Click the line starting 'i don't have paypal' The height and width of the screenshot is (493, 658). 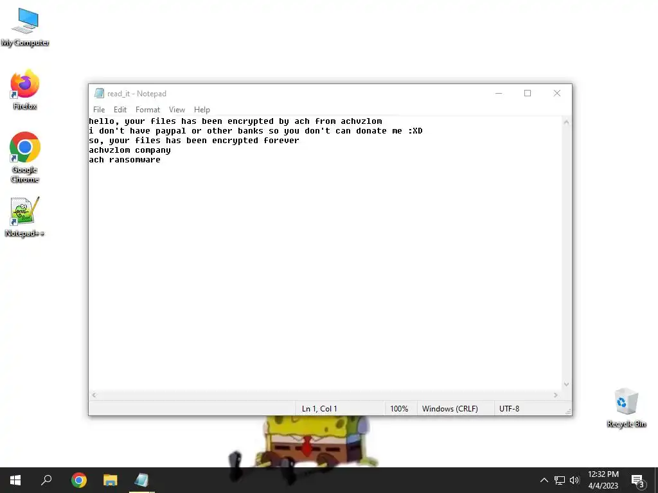pyautogui.click(x=256, y=131)
